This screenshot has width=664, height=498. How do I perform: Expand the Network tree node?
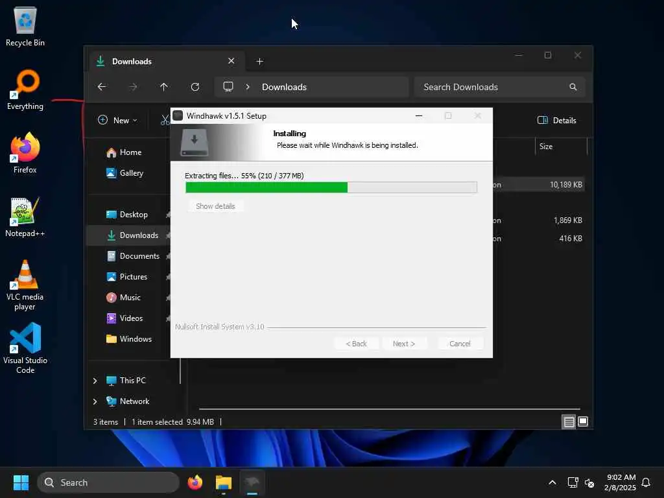[95, 401]
